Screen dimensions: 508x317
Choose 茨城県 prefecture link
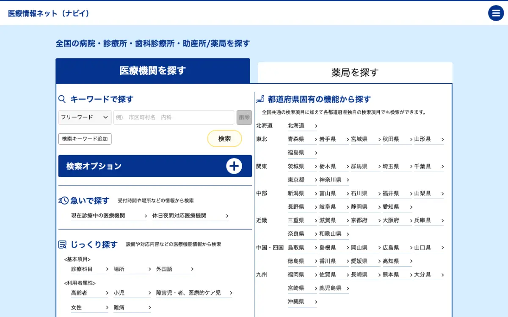(x=302, y=167)
